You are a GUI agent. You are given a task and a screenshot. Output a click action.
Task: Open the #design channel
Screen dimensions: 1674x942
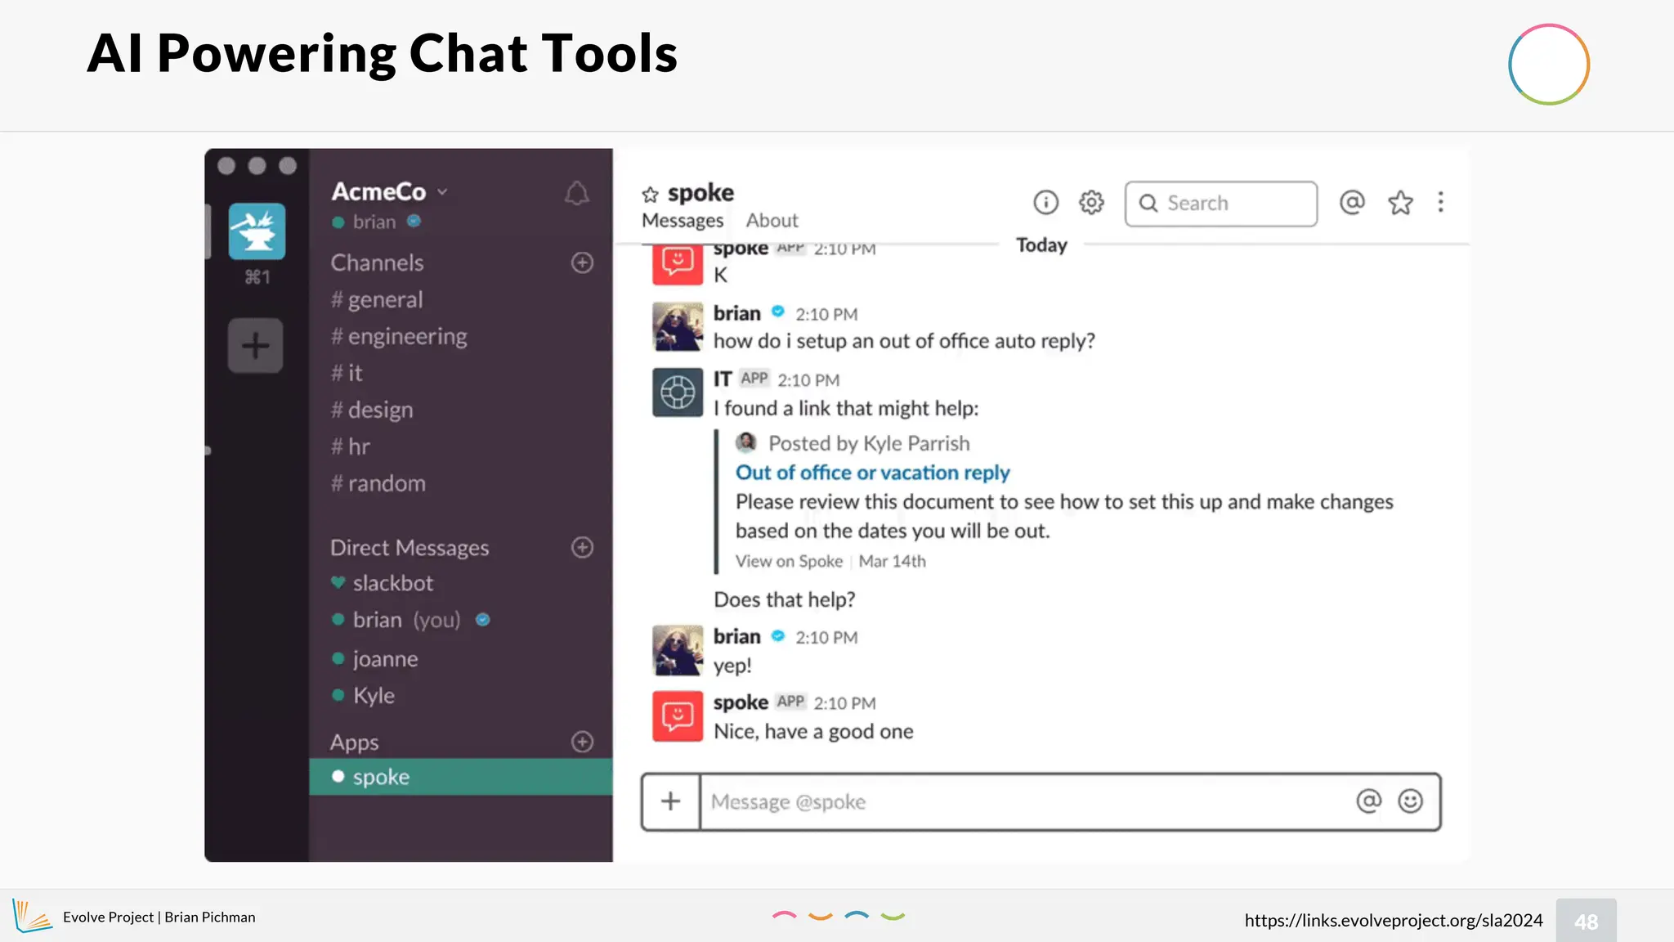click(372, 410)
